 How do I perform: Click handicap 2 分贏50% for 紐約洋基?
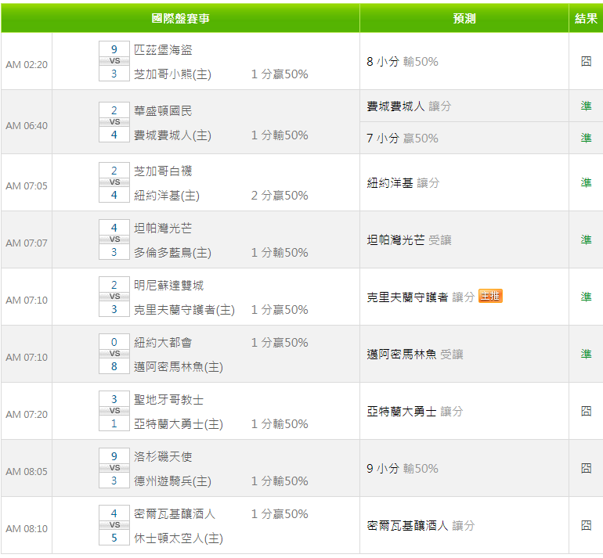280,195
